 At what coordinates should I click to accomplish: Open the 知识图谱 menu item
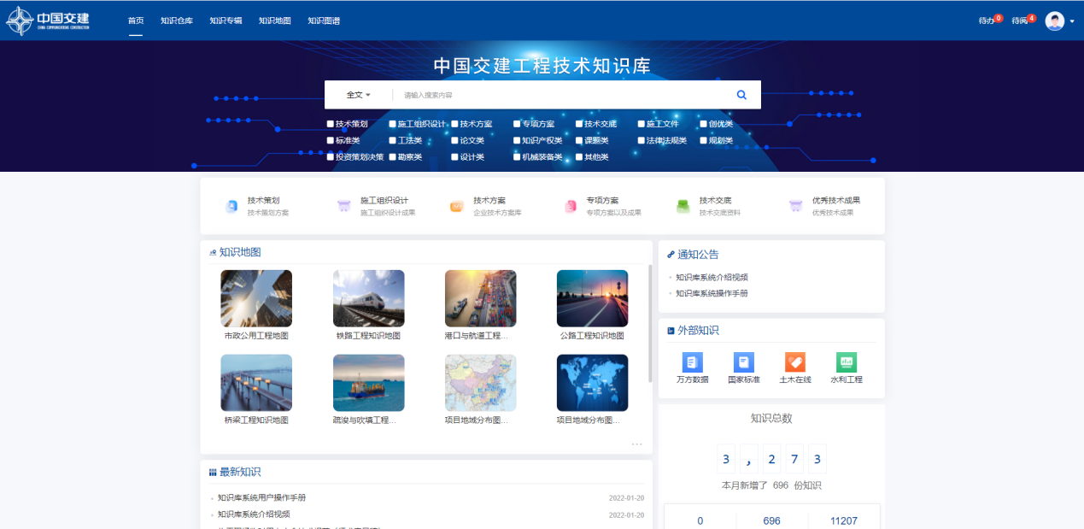[324, 21]
